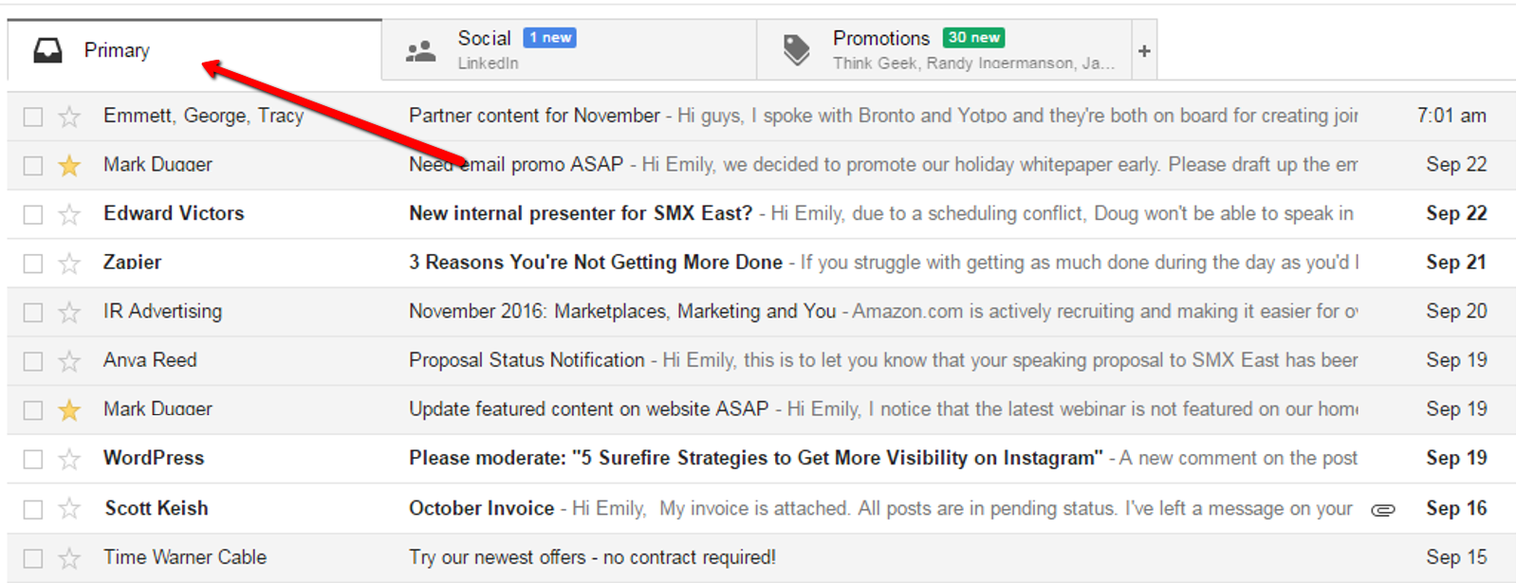Select checkbox for Partner content for November
Screen dimensions: 1516x583
point(33,117)
